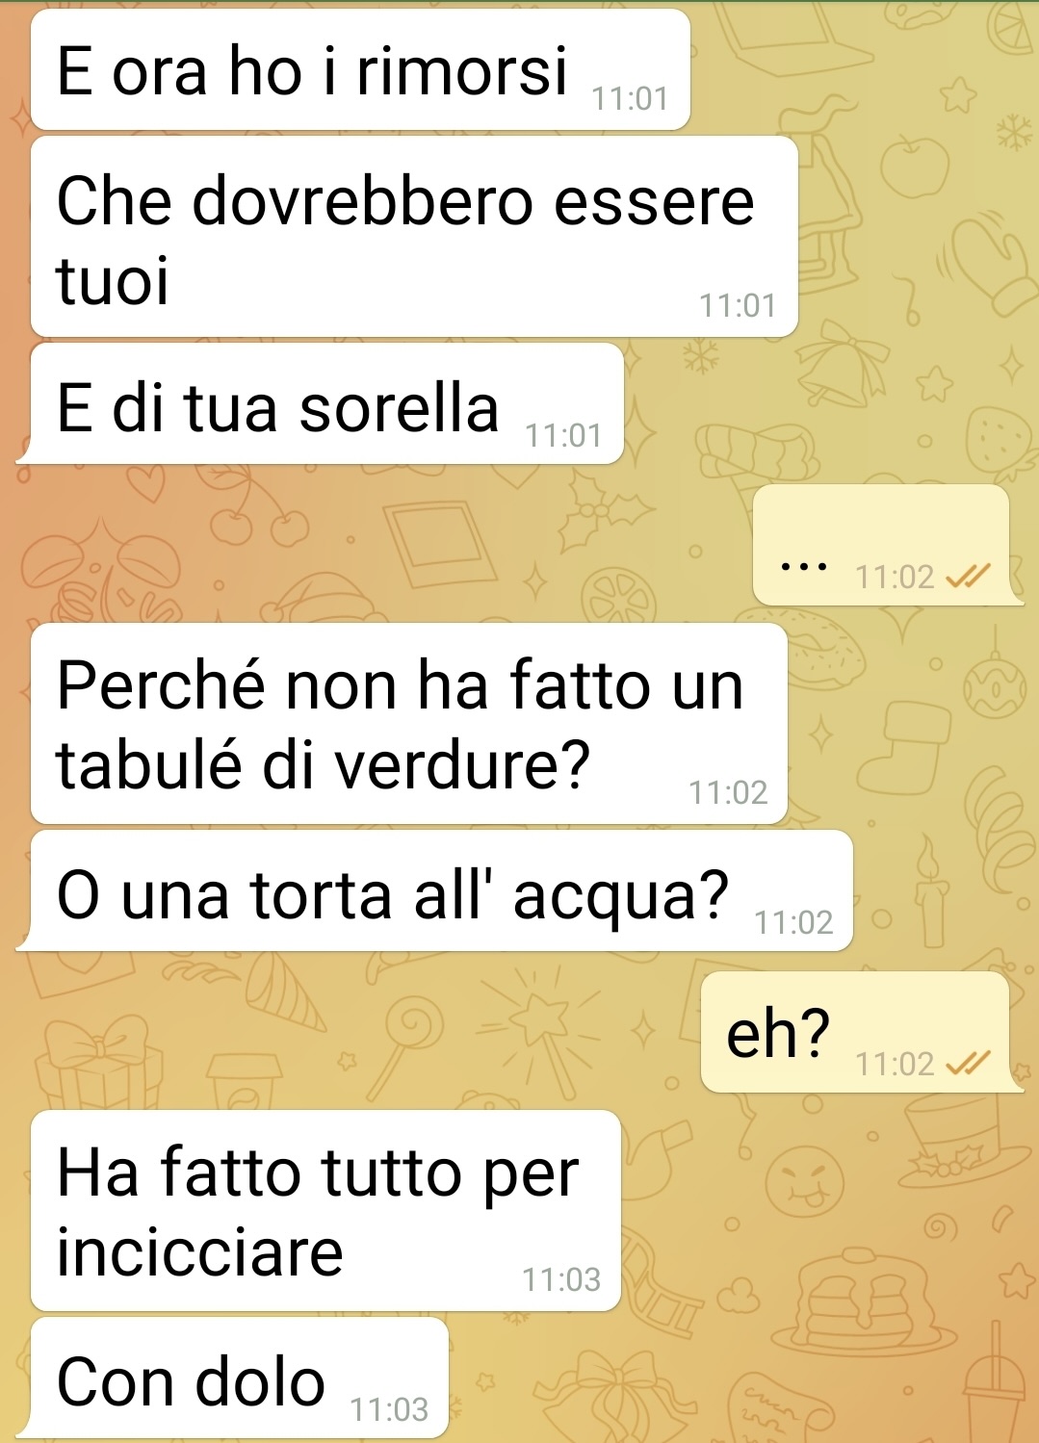1039x1443 pixels.
Task: Tap the message "O una torta all' acqua?"
Action: coord(434,890)
